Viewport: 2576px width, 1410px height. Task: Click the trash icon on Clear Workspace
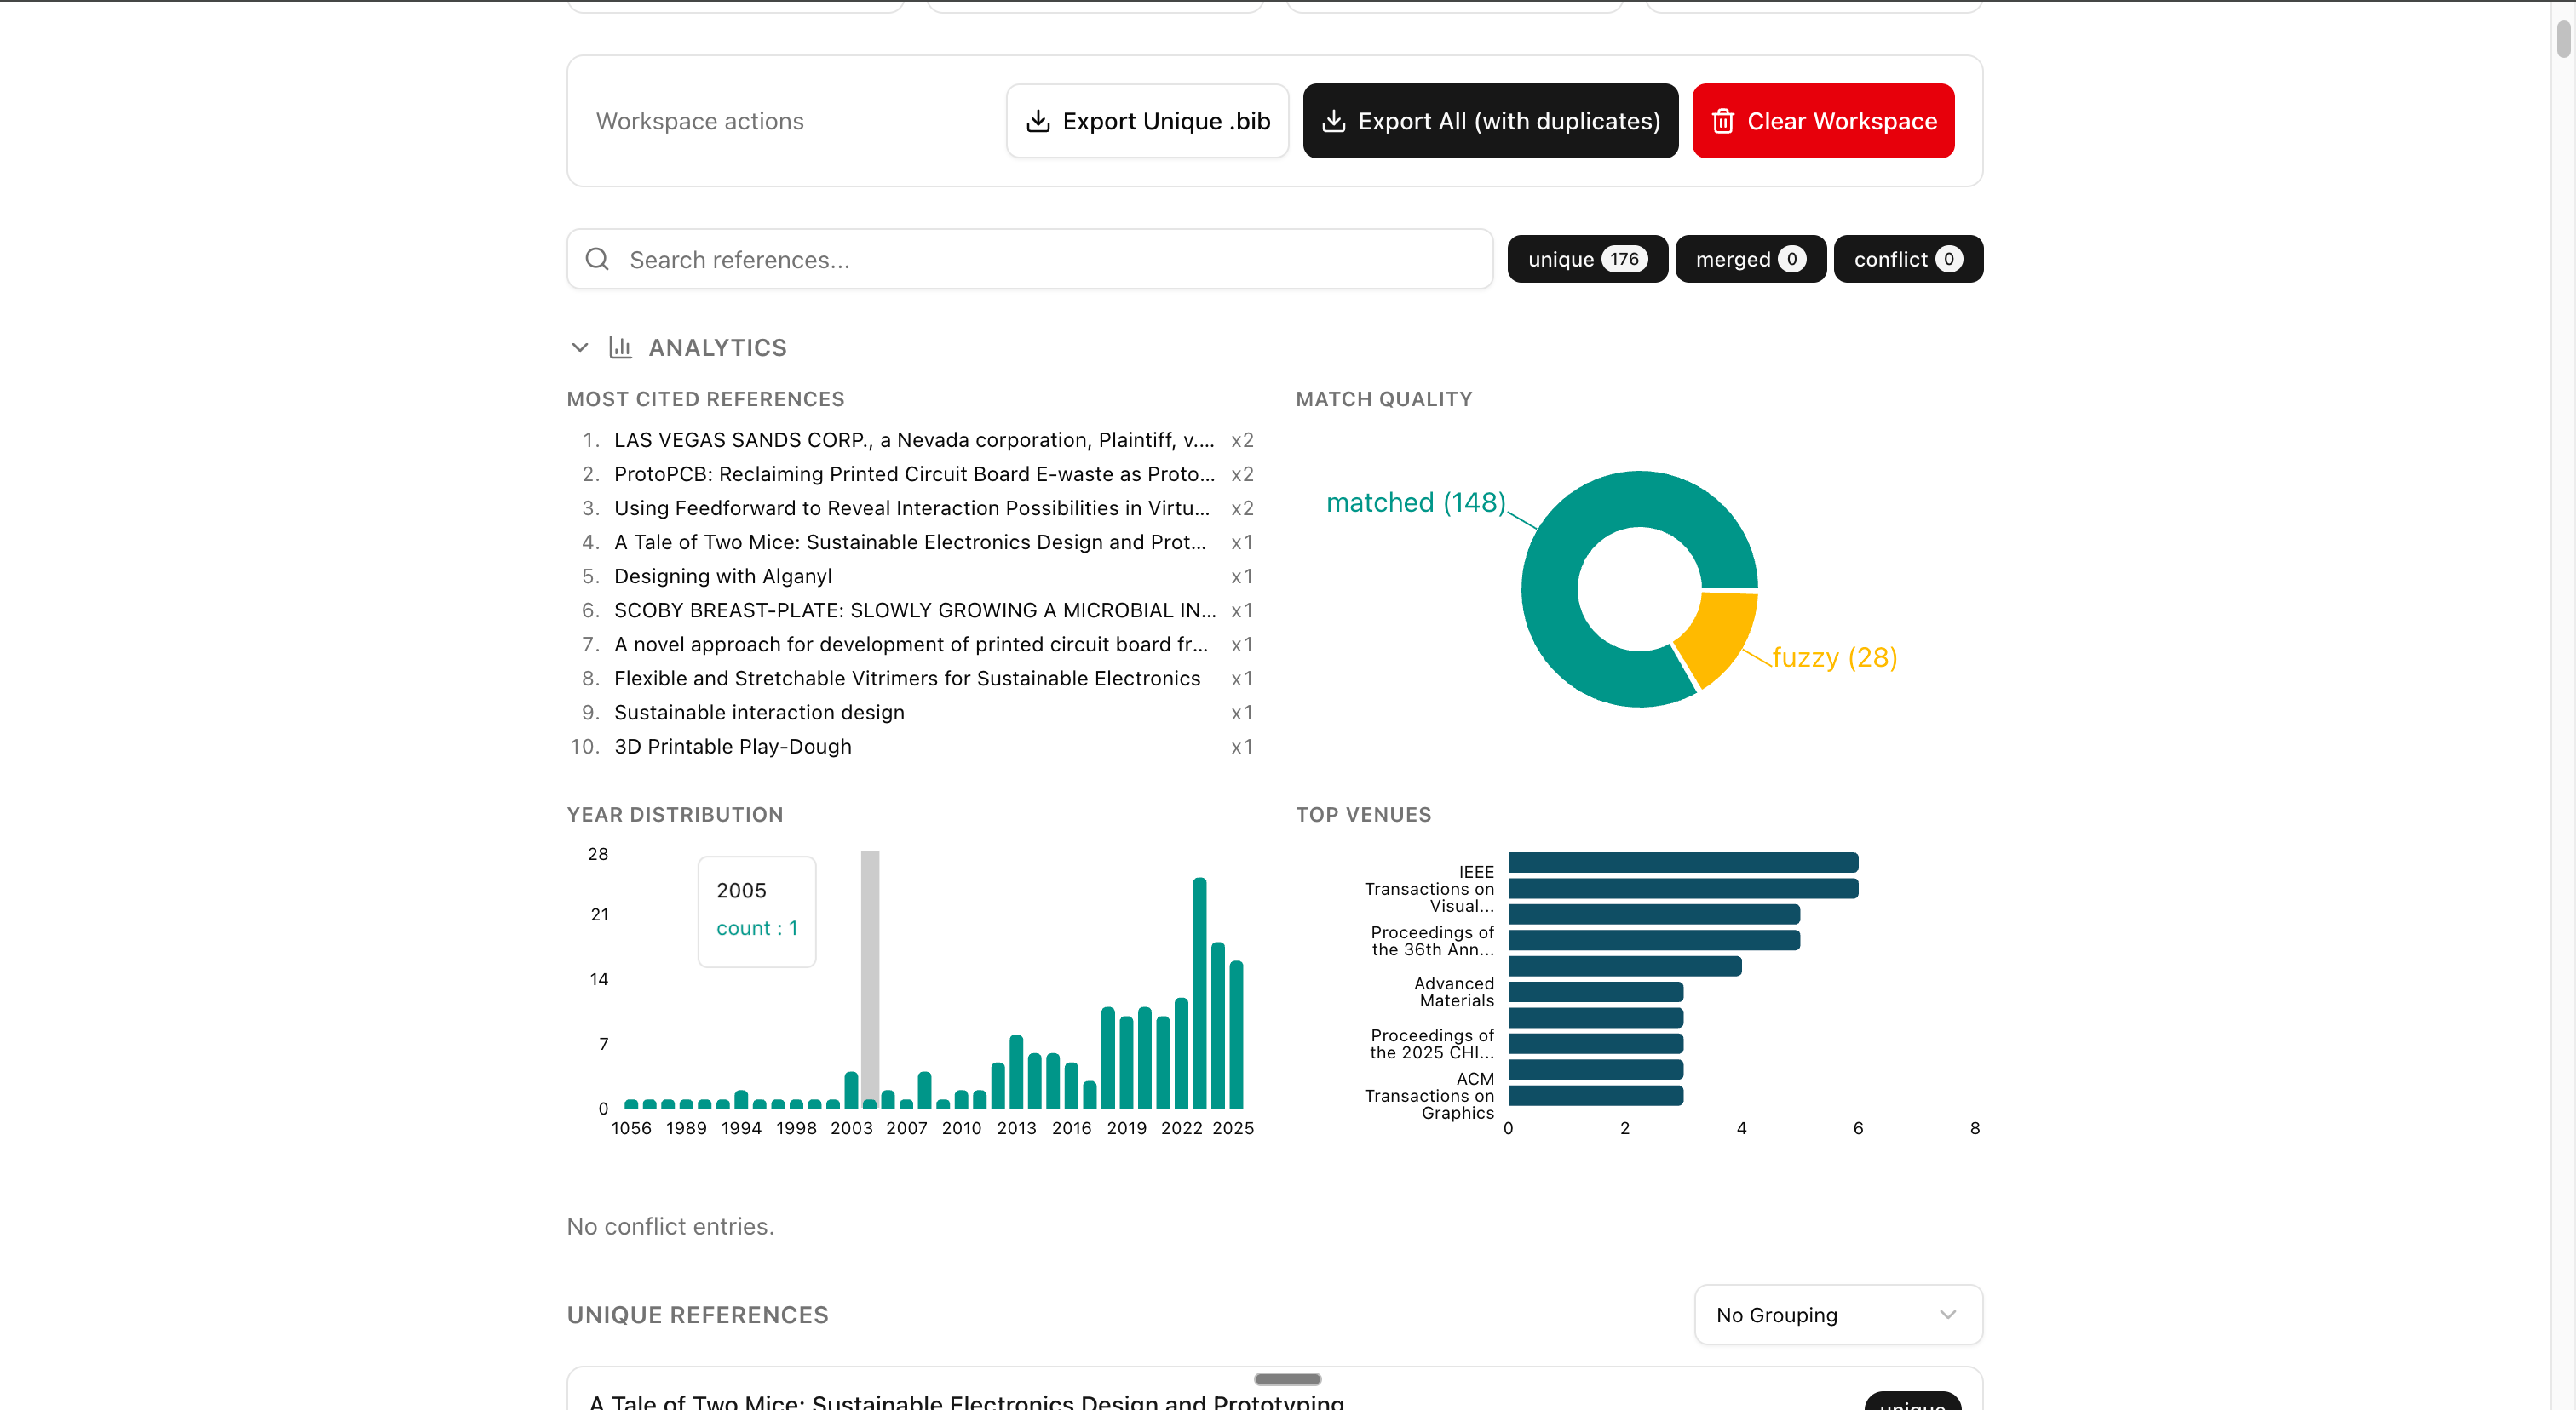point(1722,121)
